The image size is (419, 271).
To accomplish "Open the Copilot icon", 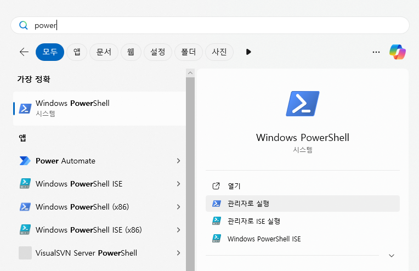I will pos(398,52).
